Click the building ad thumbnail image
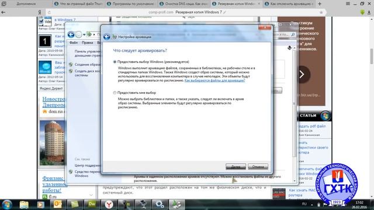The image size is (374, 210). [x=53, y=142]
